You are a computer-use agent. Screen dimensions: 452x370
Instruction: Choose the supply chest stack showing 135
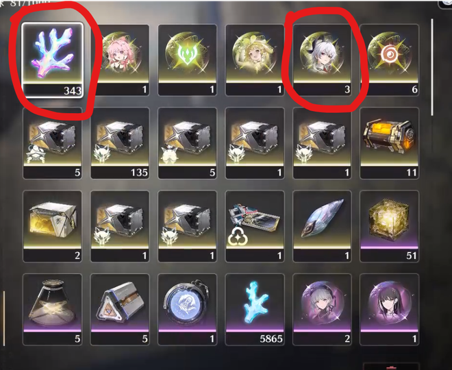pyautogui.click(x=120, y=143)
